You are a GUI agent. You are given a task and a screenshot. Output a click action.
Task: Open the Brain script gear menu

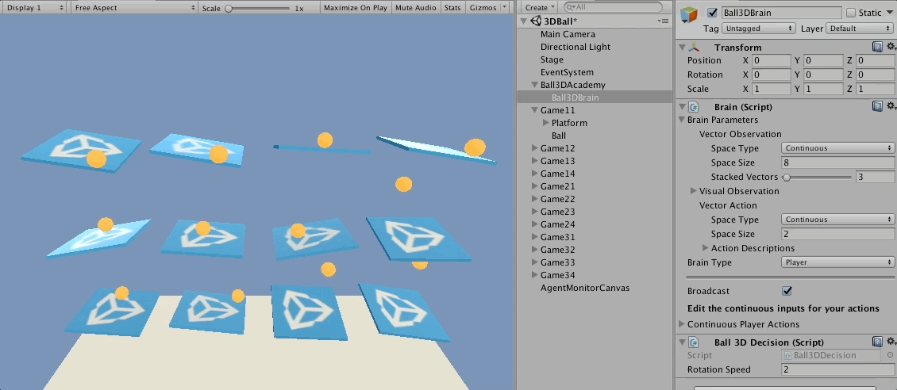[891, 106]
